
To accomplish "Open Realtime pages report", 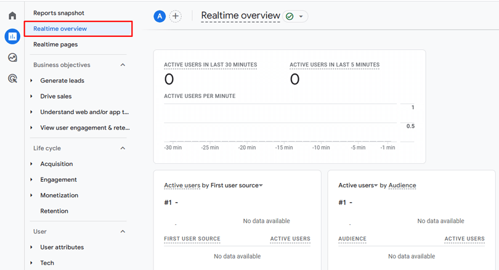I will tap(55, 44).
